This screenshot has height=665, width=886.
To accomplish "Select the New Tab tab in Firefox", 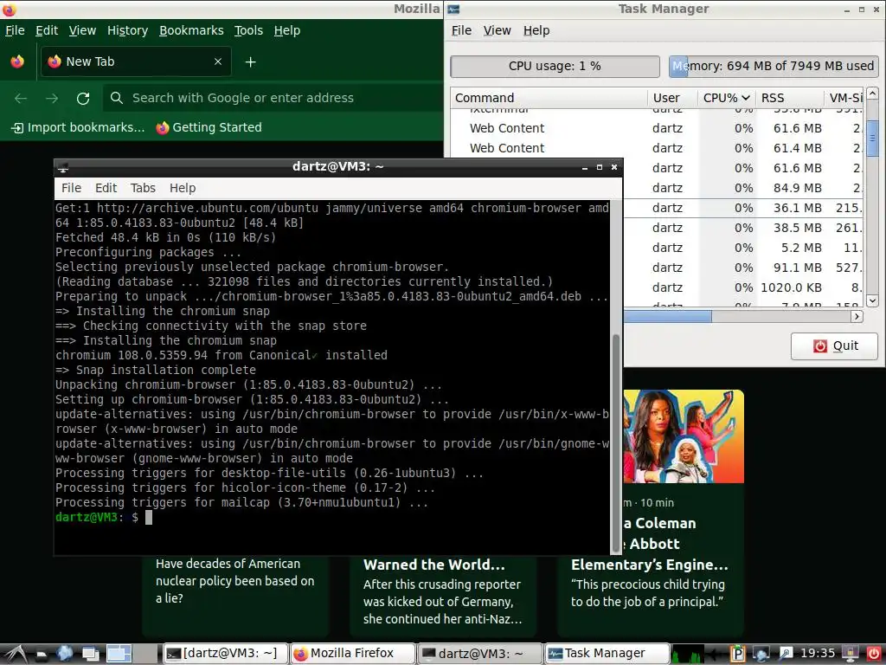I will 136,61.
